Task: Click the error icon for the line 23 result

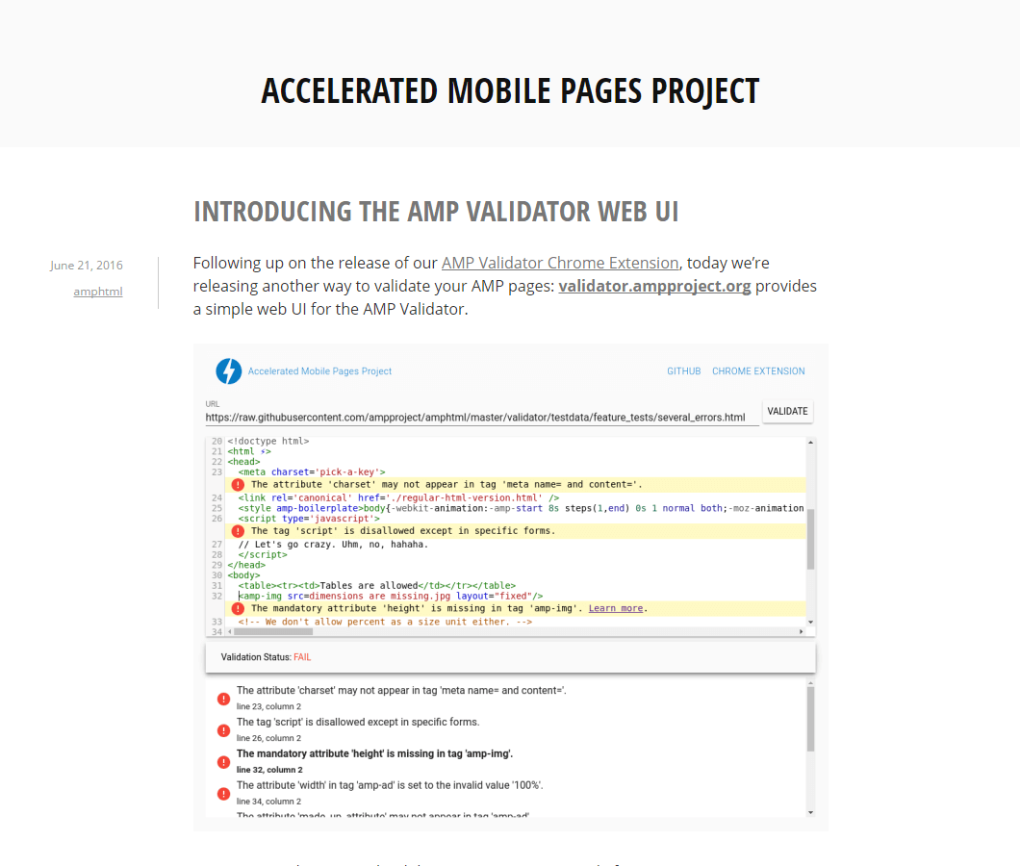Action: point(223,698)
